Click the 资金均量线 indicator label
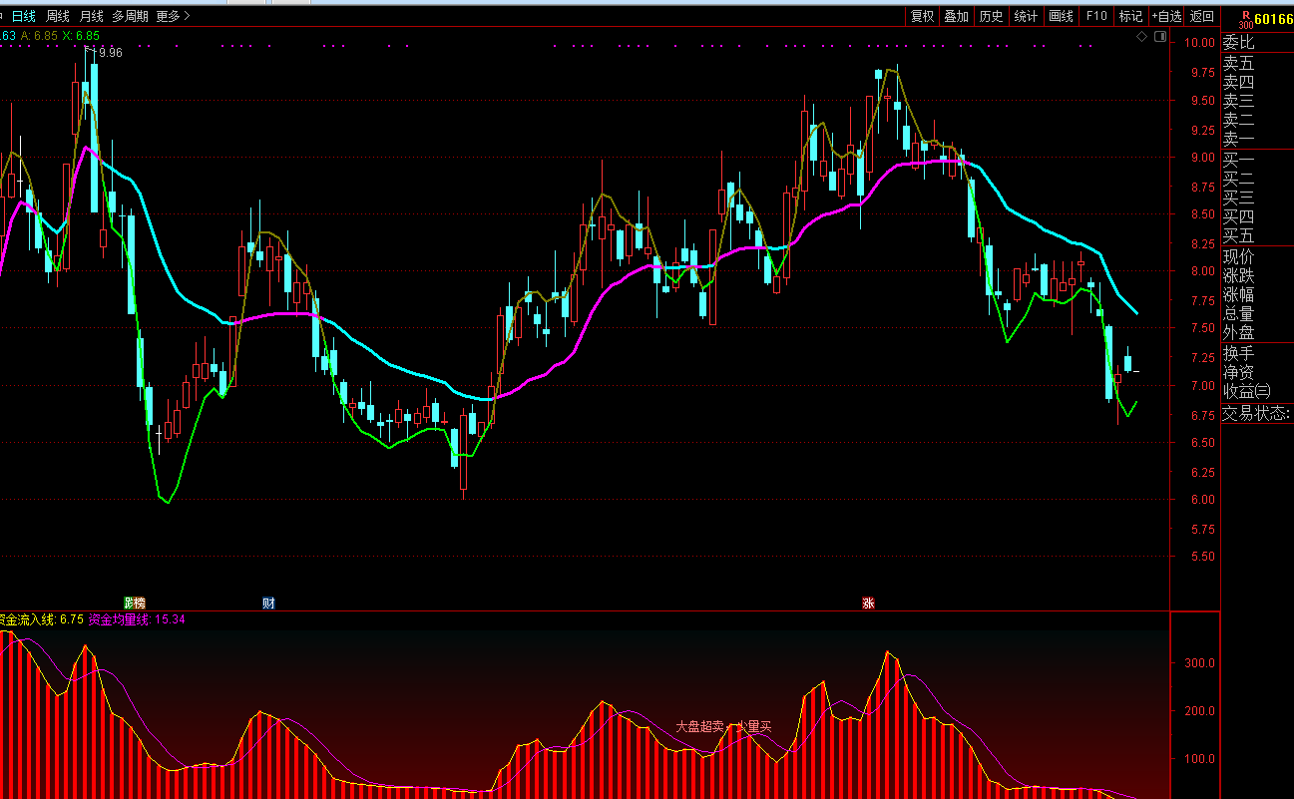Image resolution: width=1294 pixels, height=799 pixels. [x=119, y=619]
